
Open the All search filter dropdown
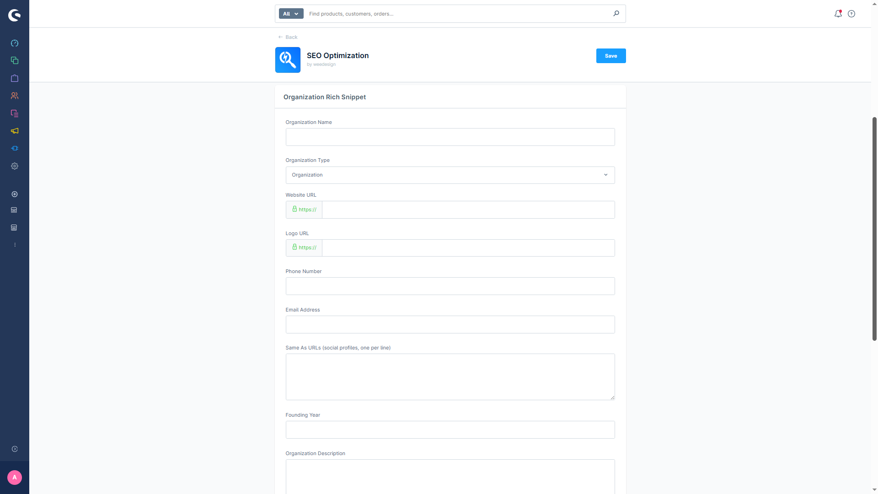coord(291,14)
